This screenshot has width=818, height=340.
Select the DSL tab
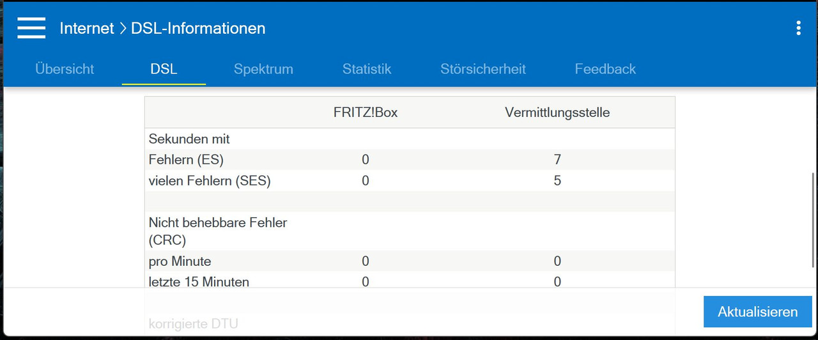[164, 69]
